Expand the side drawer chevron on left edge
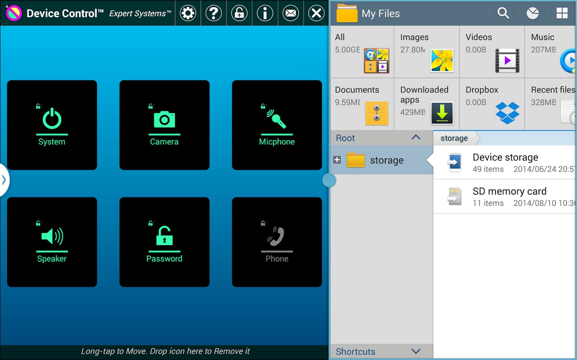 pyautogui.click(x=4, y=180)
